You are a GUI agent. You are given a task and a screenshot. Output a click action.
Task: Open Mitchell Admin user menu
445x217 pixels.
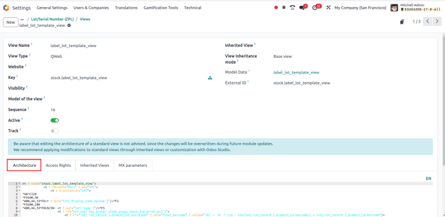(x=416, y=8)
